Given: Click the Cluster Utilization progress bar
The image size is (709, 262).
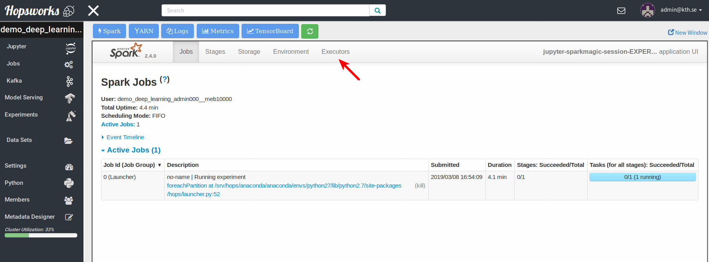Looking at the screenshot, I should tap(41, 235).
